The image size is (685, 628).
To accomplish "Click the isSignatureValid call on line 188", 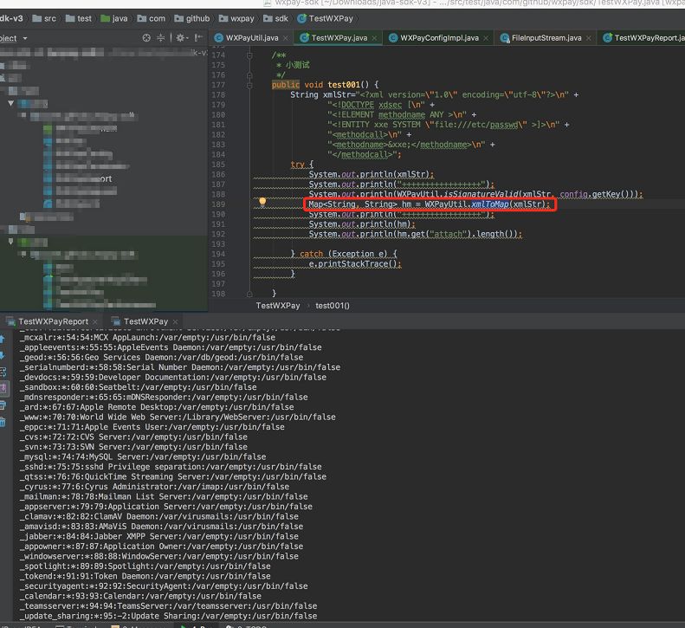I will (x=481, y=194).
